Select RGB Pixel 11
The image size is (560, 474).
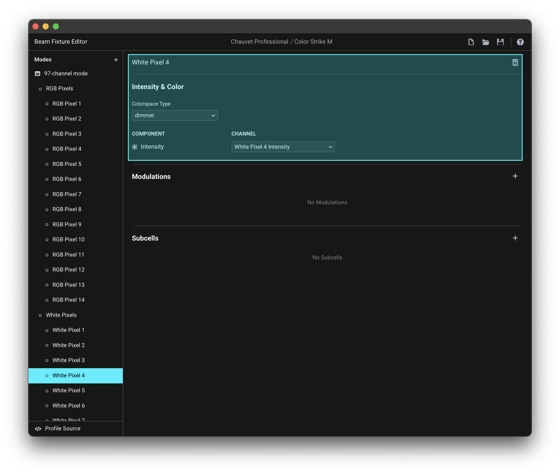click(76, 255)
